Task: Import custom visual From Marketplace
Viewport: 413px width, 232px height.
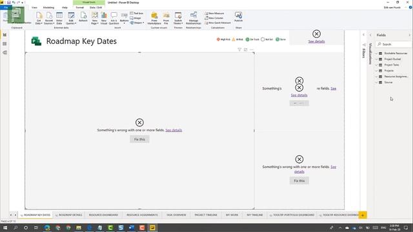Action: coord(154,18)
